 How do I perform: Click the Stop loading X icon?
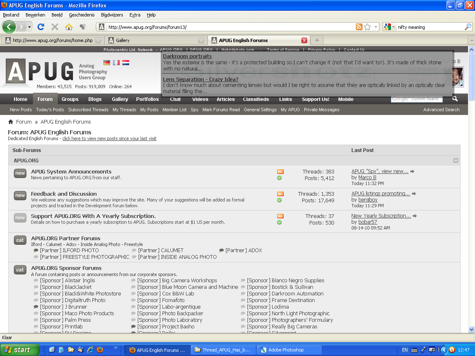(55, 27)
